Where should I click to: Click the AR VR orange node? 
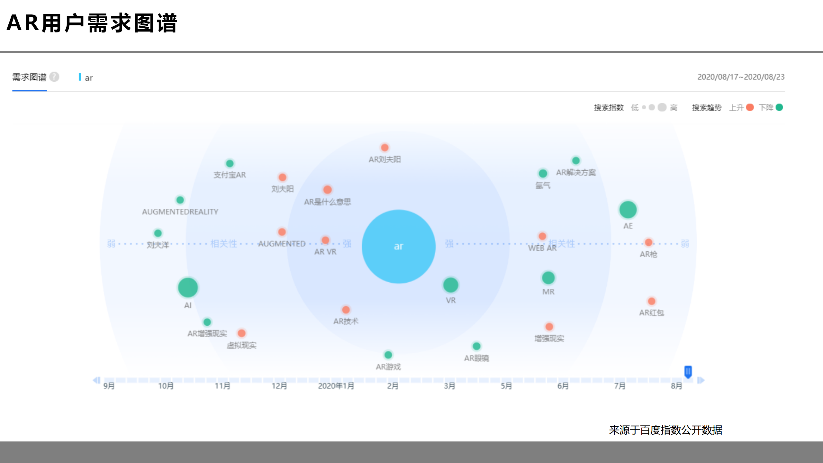(325, 240)
